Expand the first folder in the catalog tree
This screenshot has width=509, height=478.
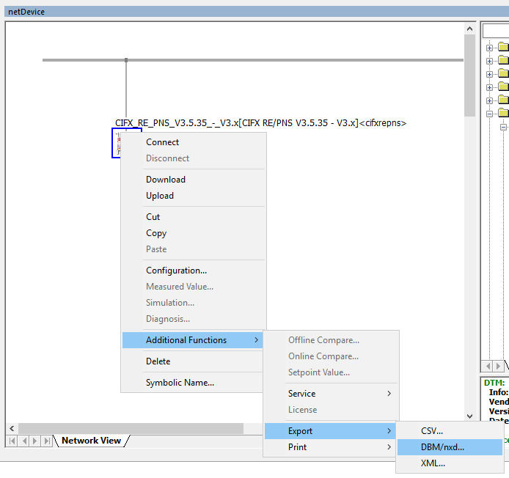pyautogui.click(x=490, y=48)
